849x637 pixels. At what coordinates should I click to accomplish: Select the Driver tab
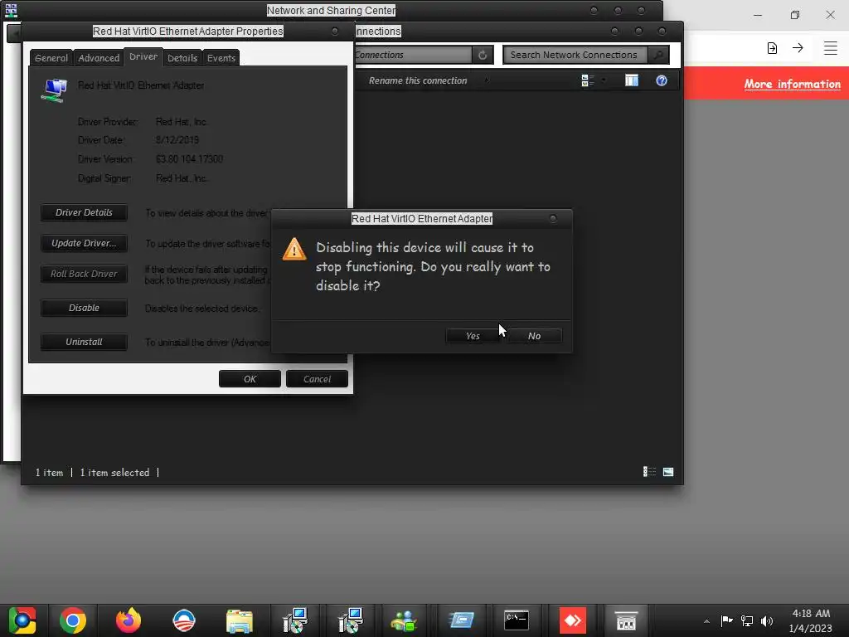point(143,56)
